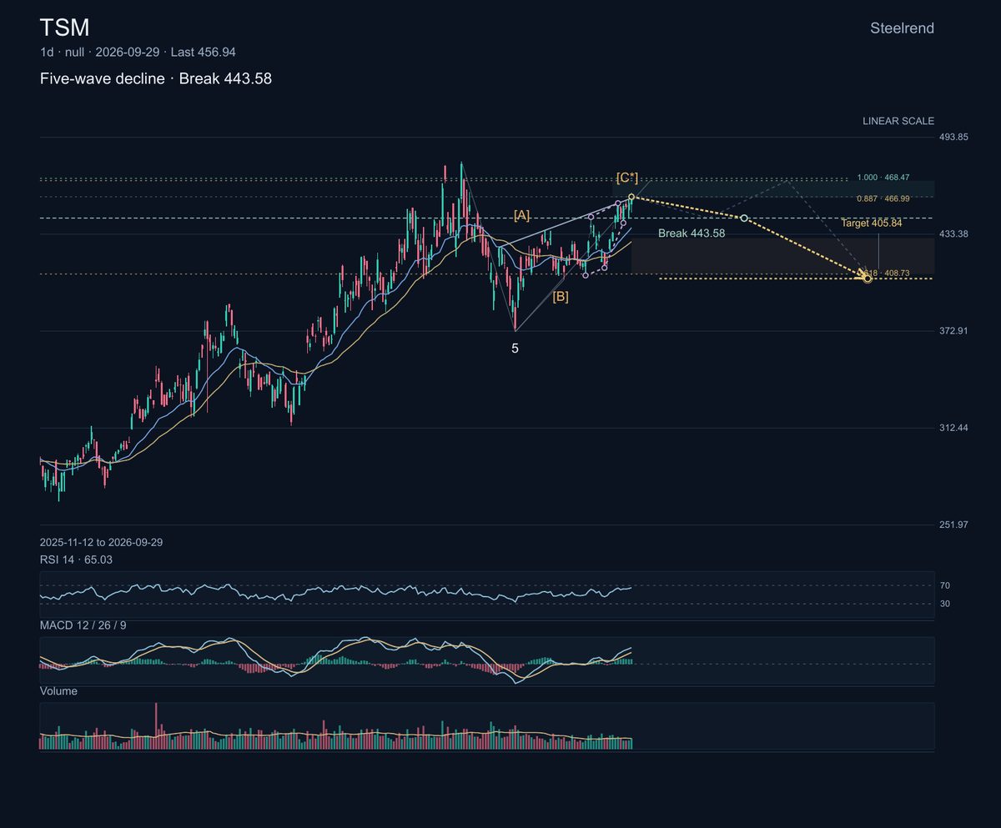Click the TSM ticker title

click(x=64, y=28)
